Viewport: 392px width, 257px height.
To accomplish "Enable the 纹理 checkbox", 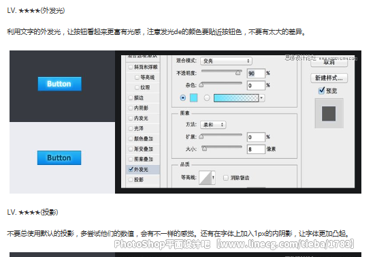I will pos(137,87).
